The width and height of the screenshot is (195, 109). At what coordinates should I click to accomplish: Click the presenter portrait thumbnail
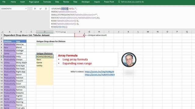pos(129,60)
